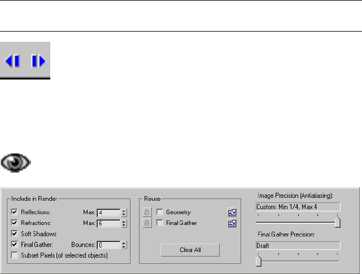Click the next frame arrow icon
The image size is (362, 274).
point(38,61)
